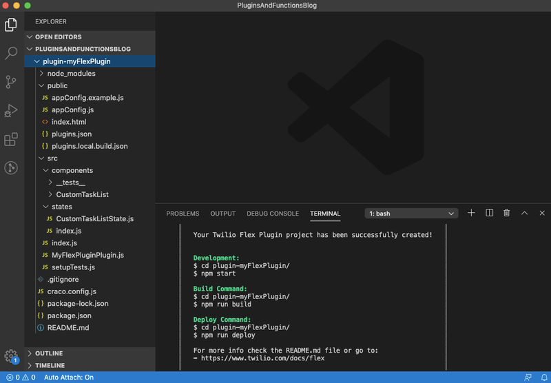The image size is (551, 383).
Task: Click the EXPLORER panel title
Action: [51, 21]
